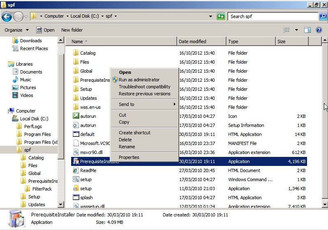Open the Organize dropdown menu

(17, 30)
